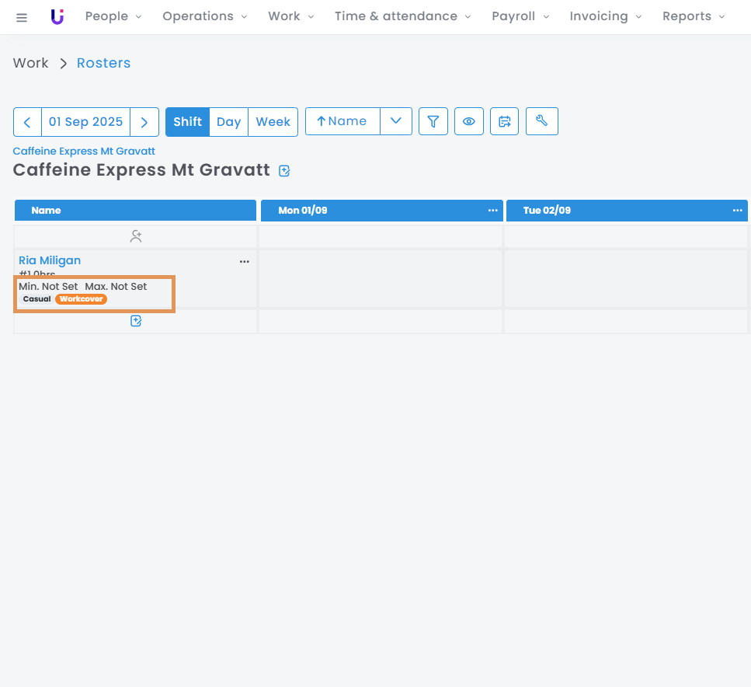Switch roster view to Day

228,121
